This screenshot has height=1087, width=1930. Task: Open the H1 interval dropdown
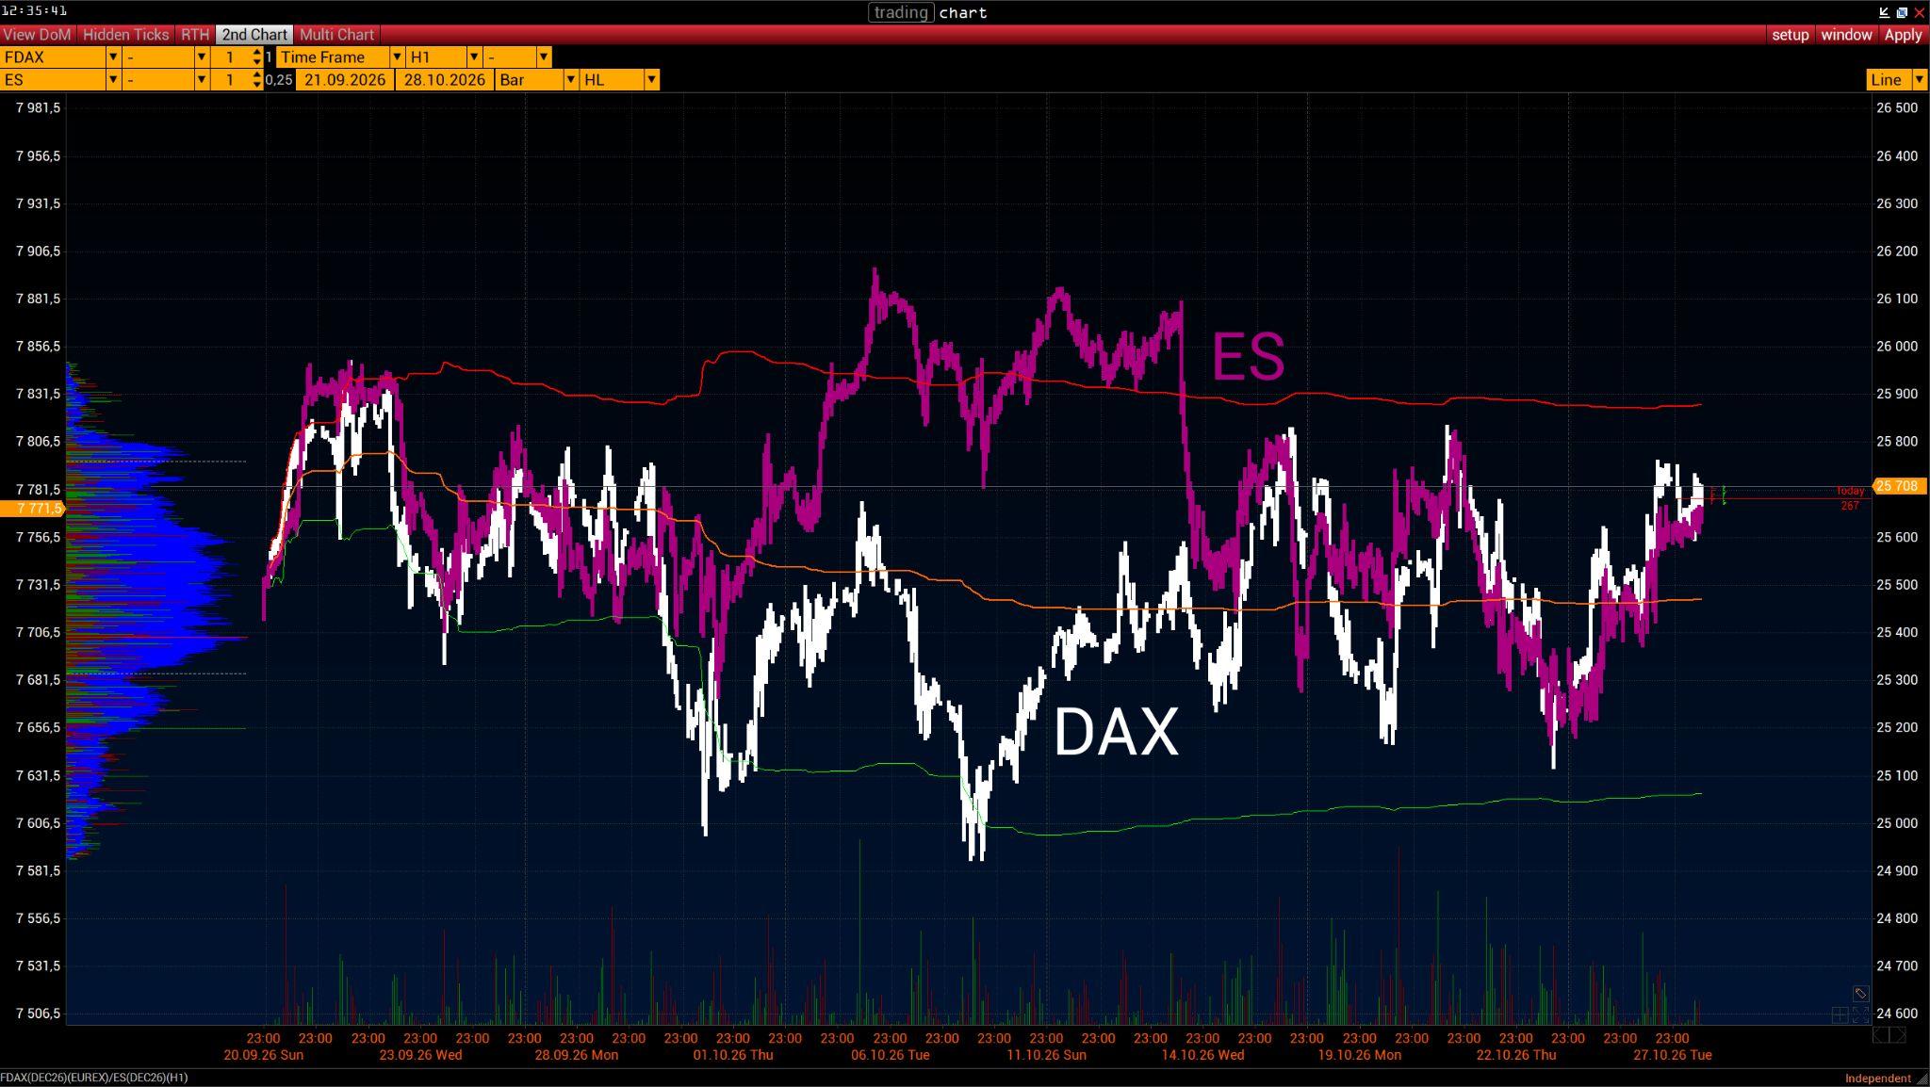coord(474,57)
